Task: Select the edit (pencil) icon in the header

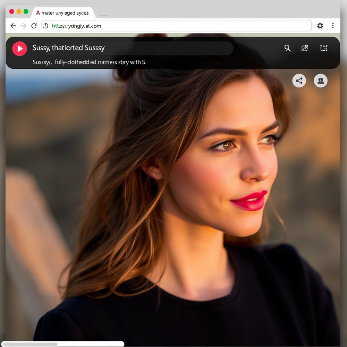Action: (x=305, y=48)
